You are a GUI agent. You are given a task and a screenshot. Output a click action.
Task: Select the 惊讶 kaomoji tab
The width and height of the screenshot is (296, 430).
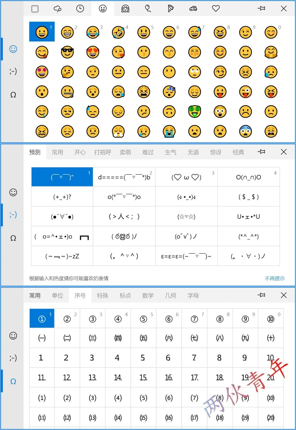pos(216,152)
